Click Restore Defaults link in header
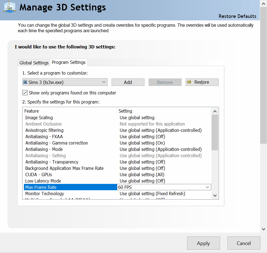267x253 pixels. [x=237, y=16]
